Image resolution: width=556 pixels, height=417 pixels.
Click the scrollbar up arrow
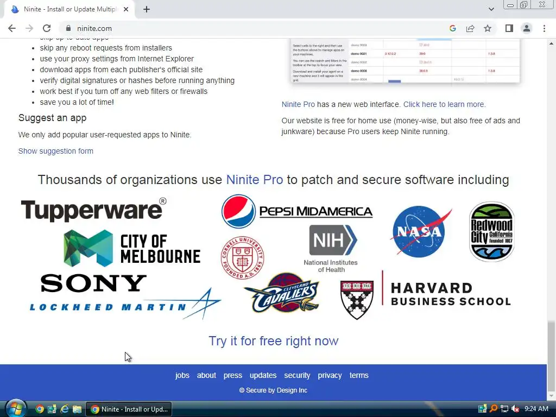(551, 43)
